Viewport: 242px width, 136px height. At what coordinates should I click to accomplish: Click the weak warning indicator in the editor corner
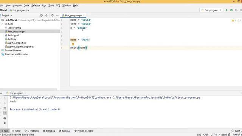pos(239,20)
